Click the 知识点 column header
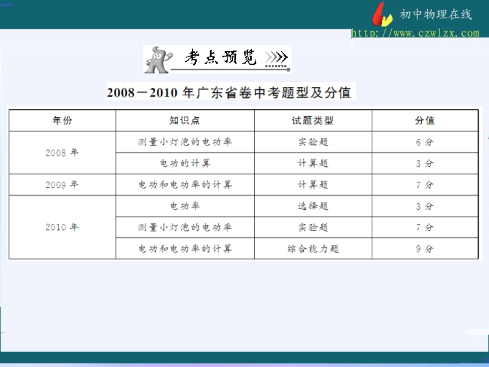Viewport: 489px width, 367px height. click(185, 120)
